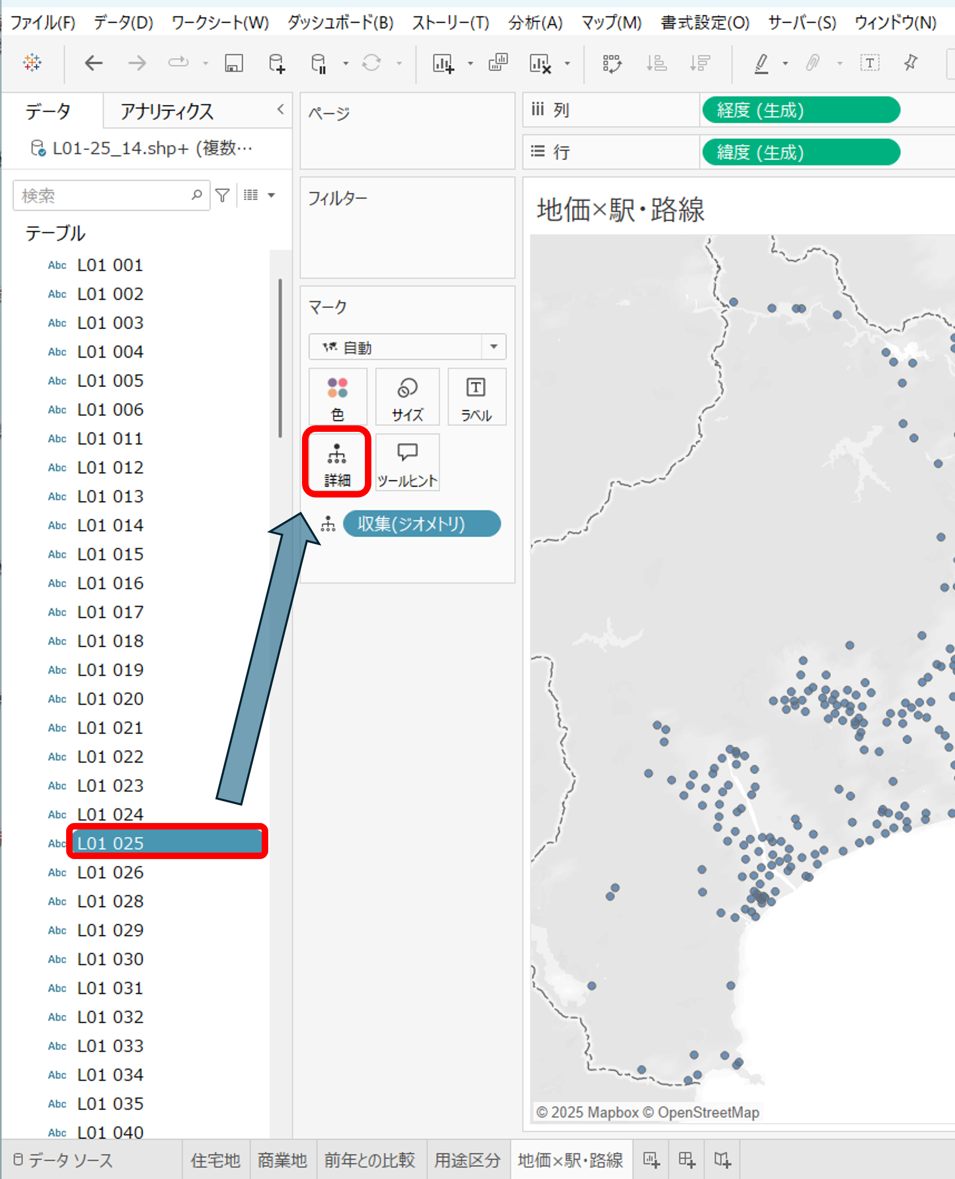Screen dimensions: 955x1179
Task: Switch to the アナリティクス tab
Action: tap(166, 111)
